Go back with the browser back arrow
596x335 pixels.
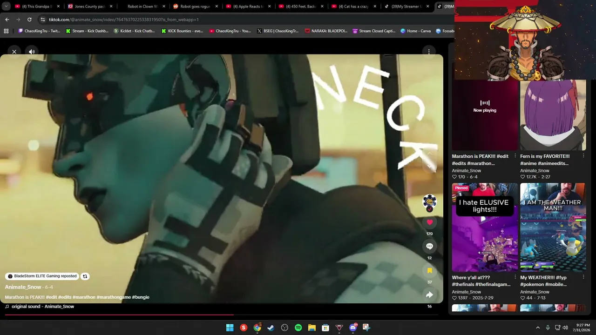[x=7, y=20]
